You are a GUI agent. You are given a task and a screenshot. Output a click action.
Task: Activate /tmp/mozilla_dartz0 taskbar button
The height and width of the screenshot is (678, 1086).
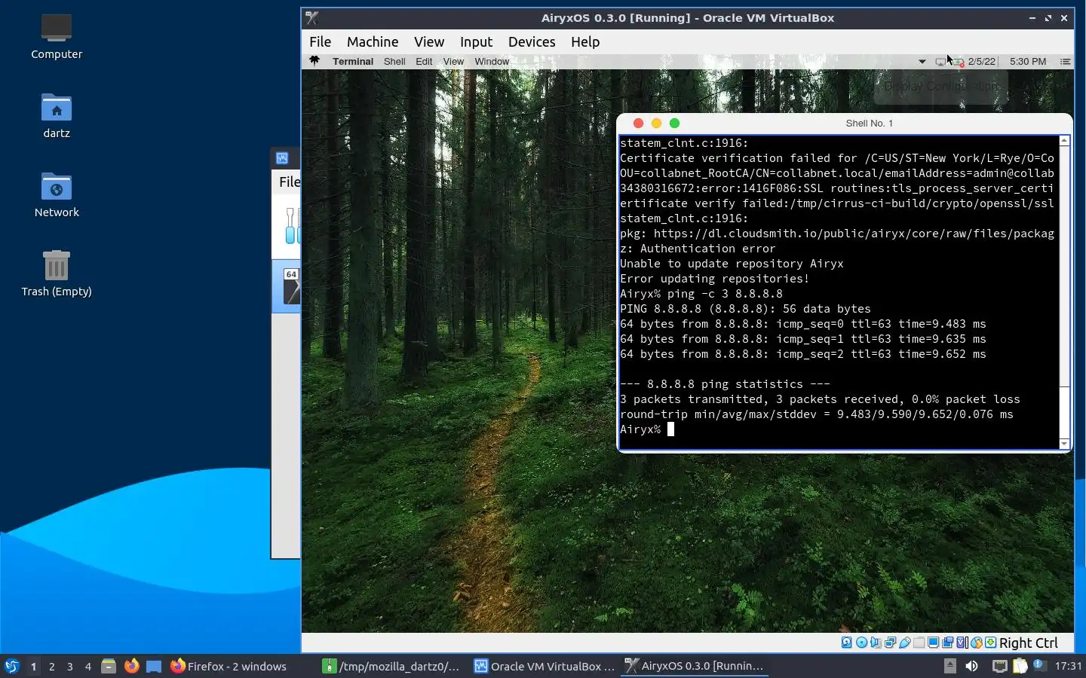[x=391, y=666]
